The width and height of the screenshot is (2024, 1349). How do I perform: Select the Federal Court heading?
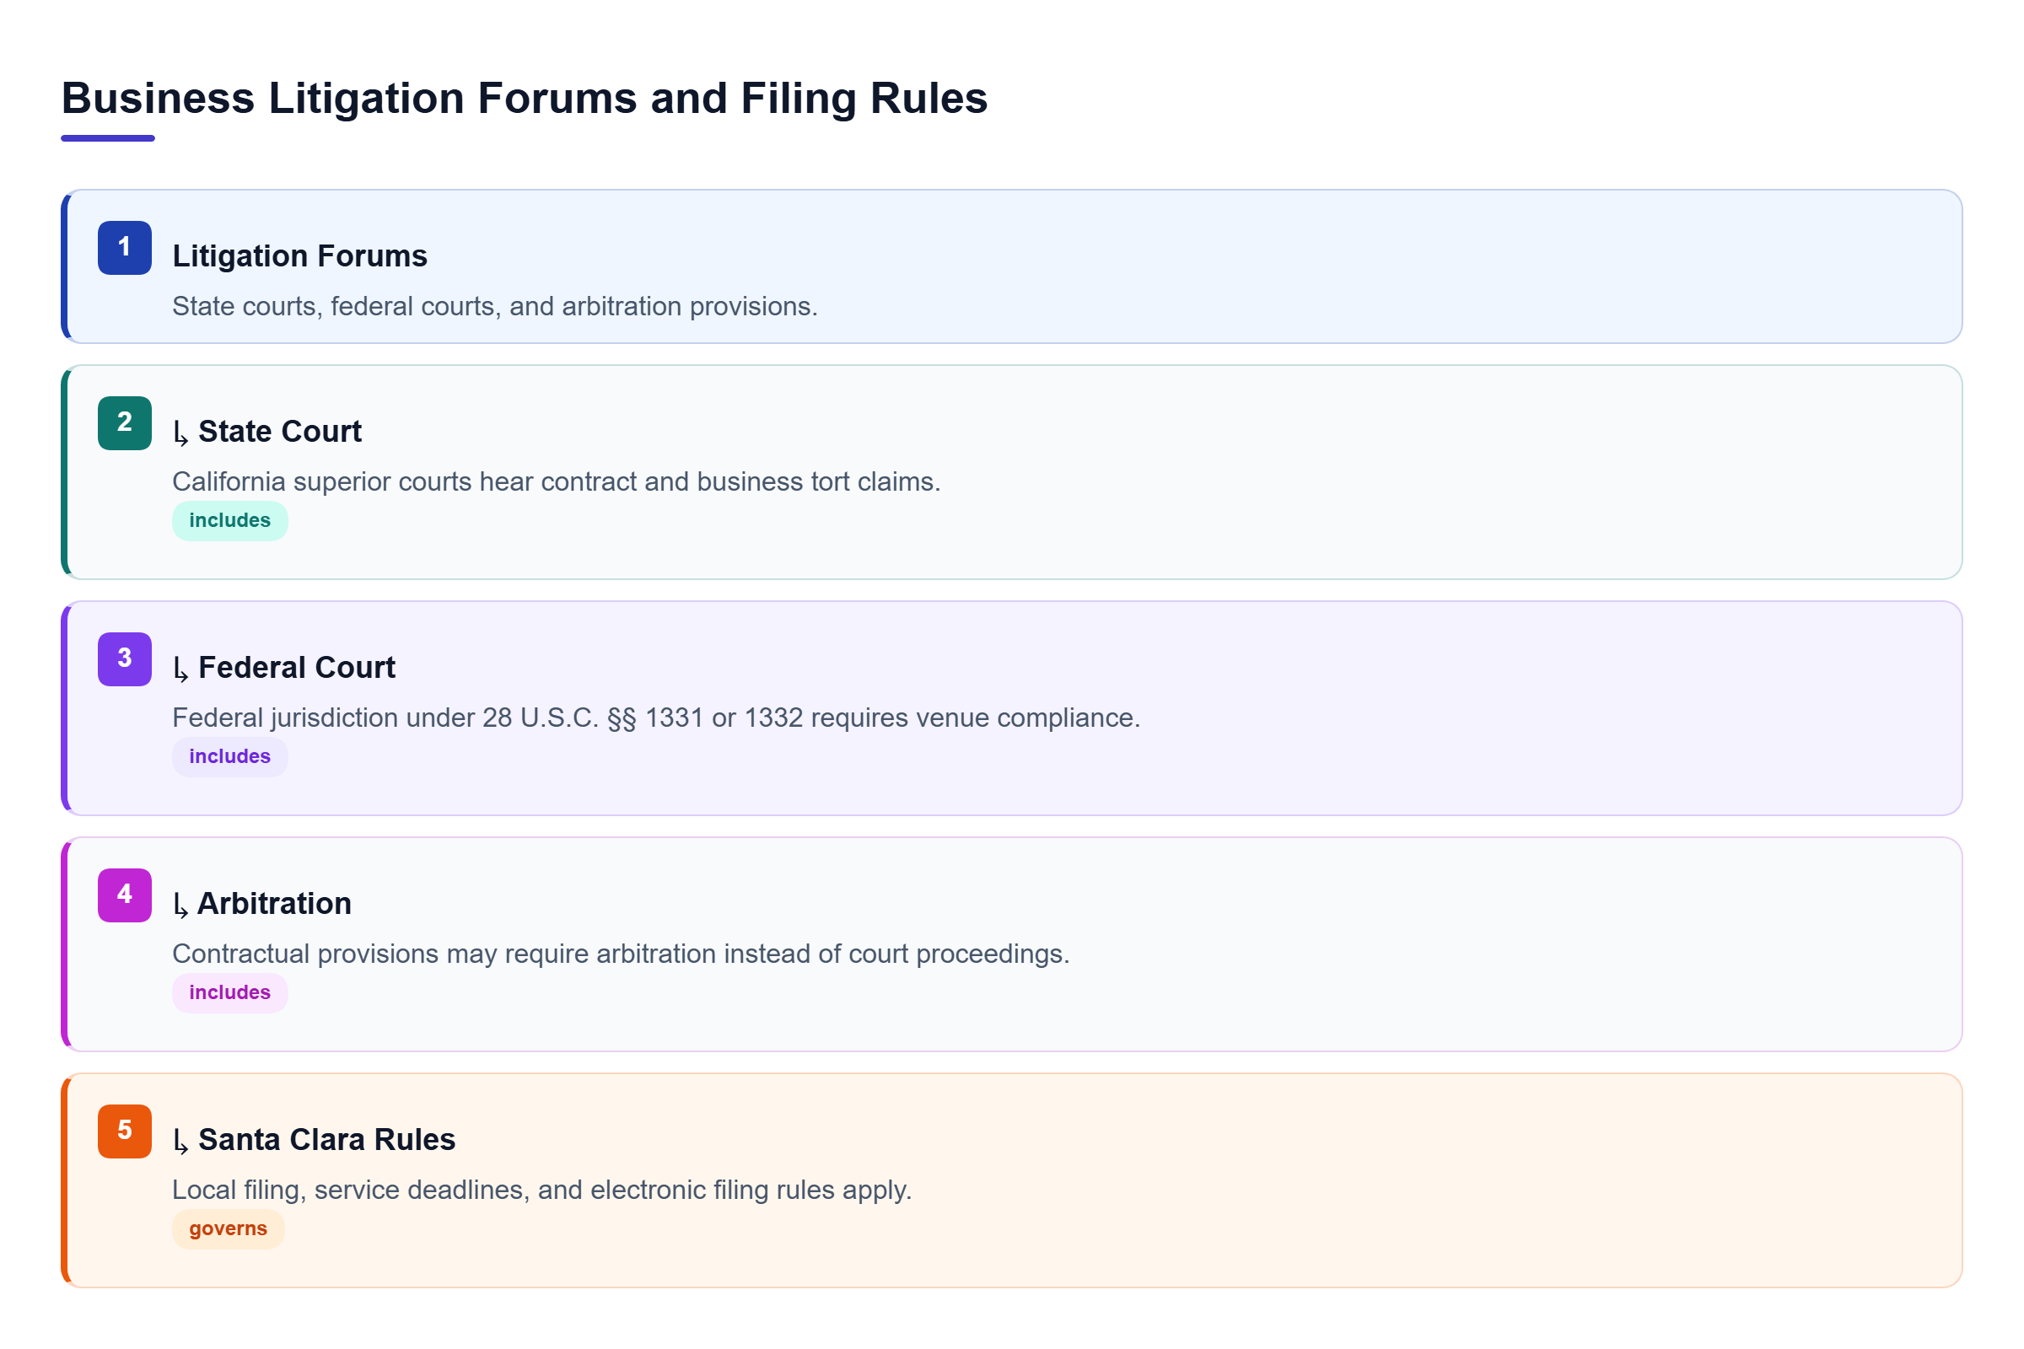(297, 668)
